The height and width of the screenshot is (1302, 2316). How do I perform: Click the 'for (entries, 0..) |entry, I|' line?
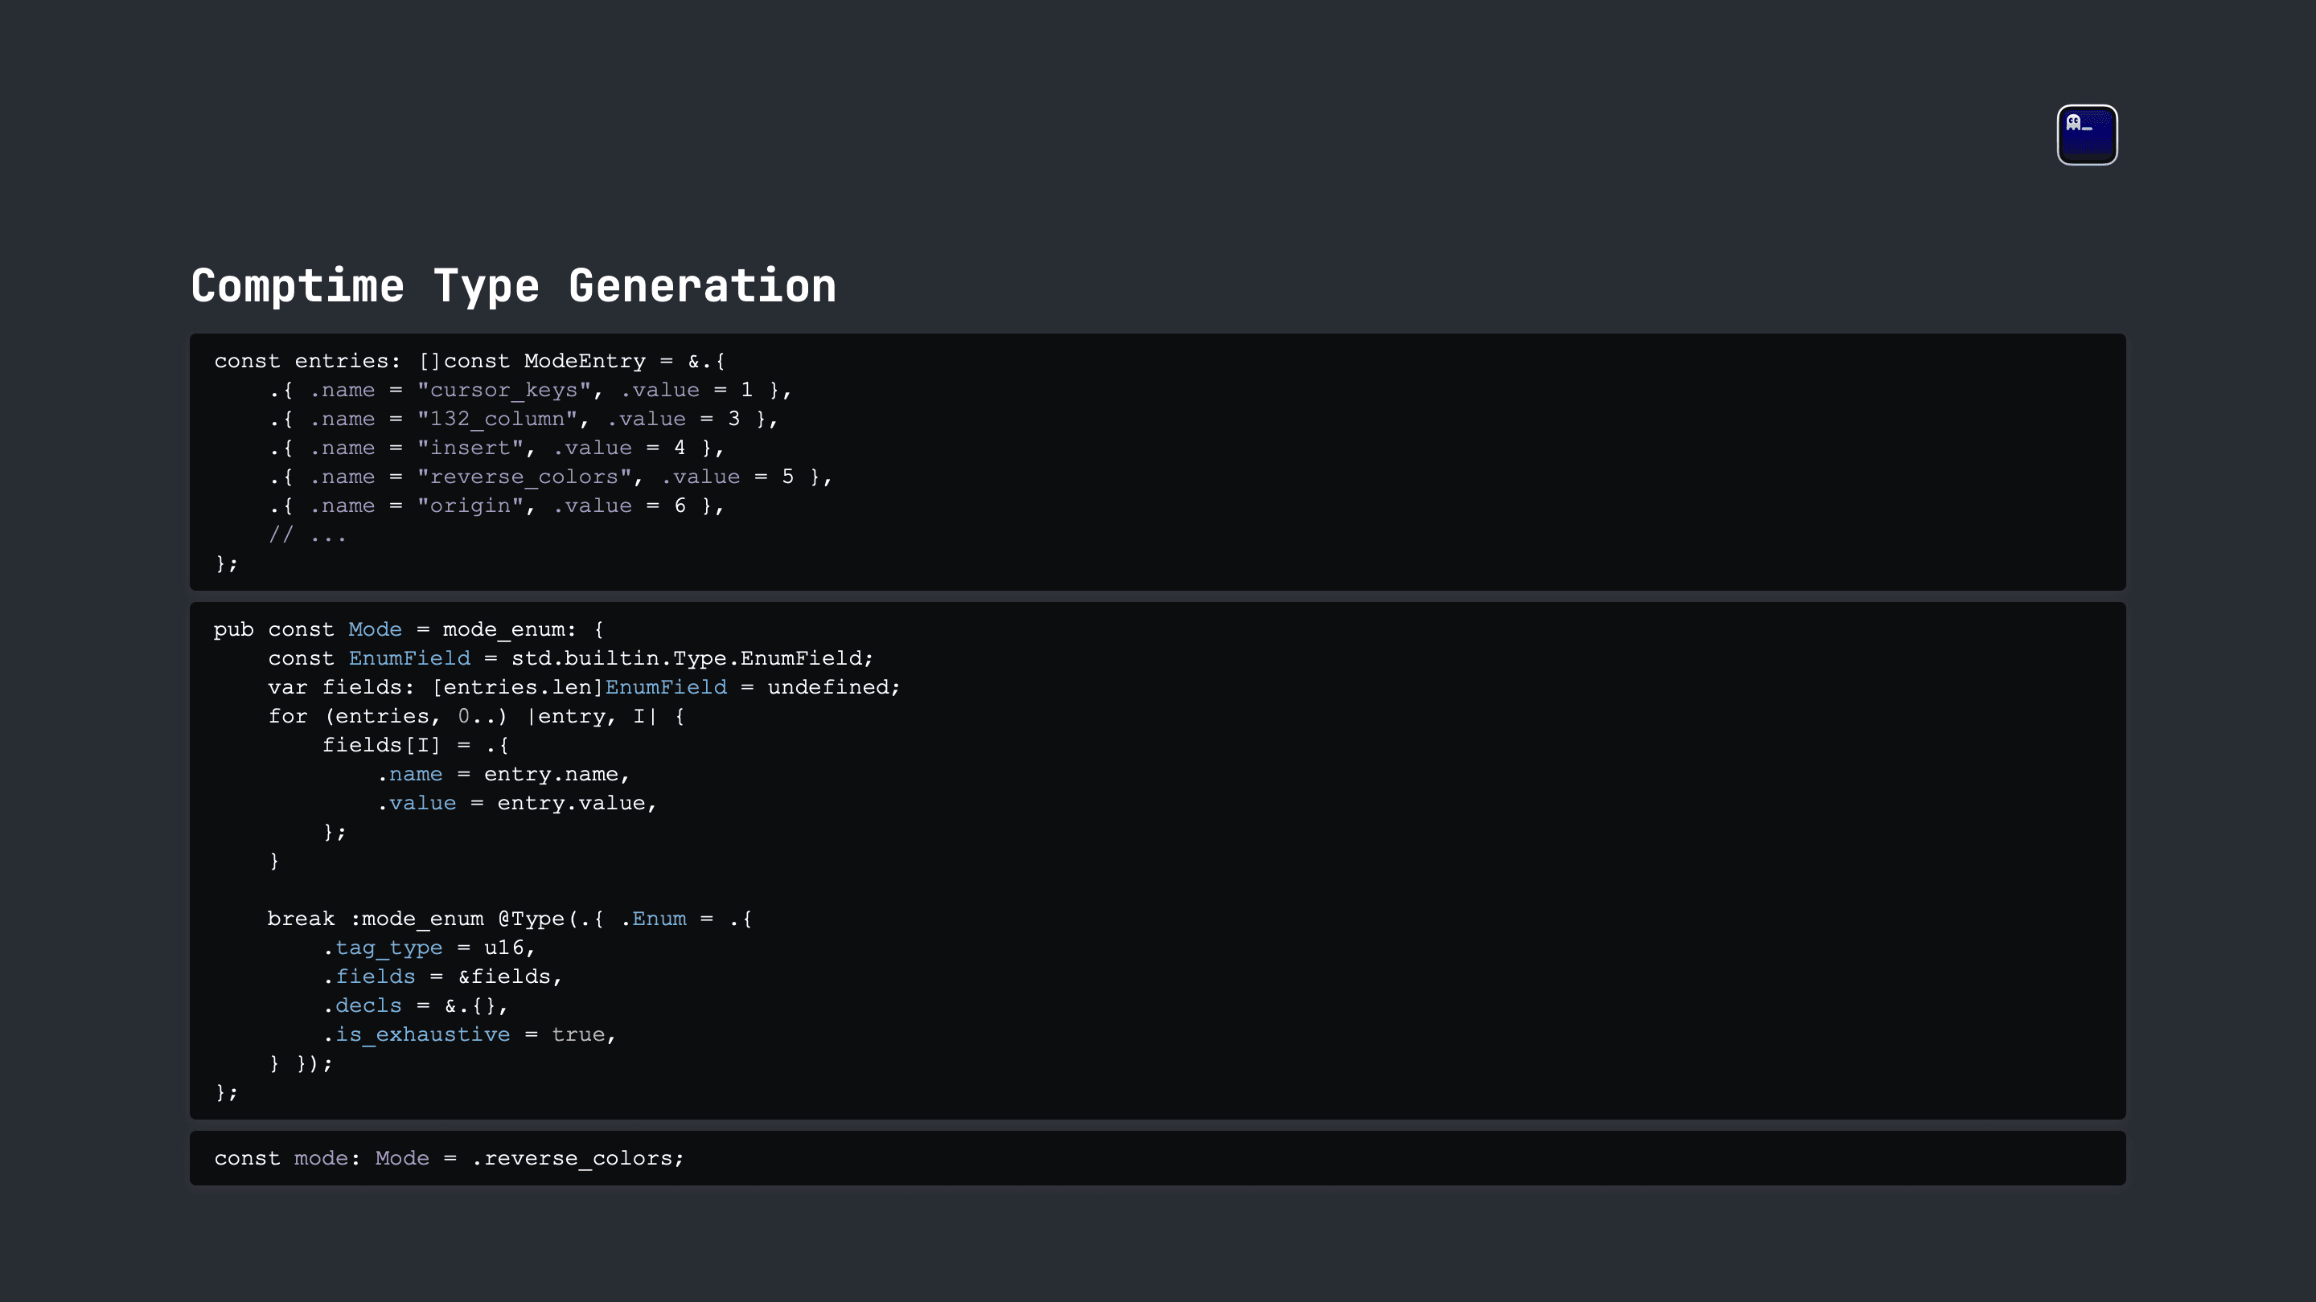[x=477, y=716]
